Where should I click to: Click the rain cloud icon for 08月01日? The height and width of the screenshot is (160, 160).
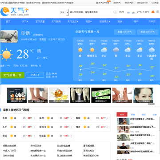(x=152, y=50)
